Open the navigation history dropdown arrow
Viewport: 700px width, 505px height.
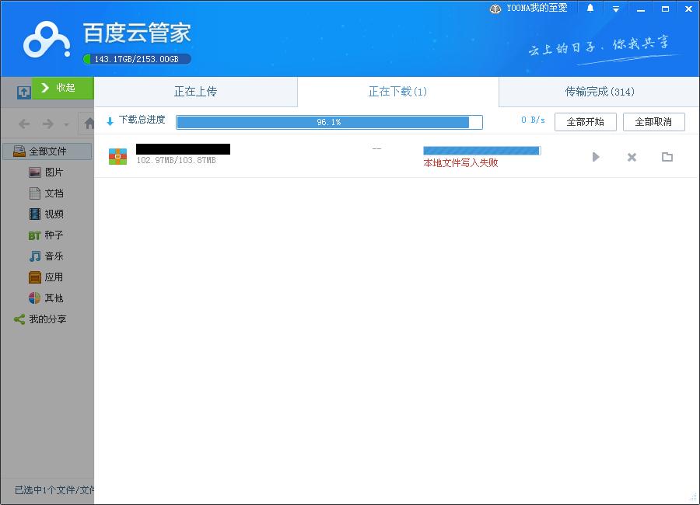(66, 124)
